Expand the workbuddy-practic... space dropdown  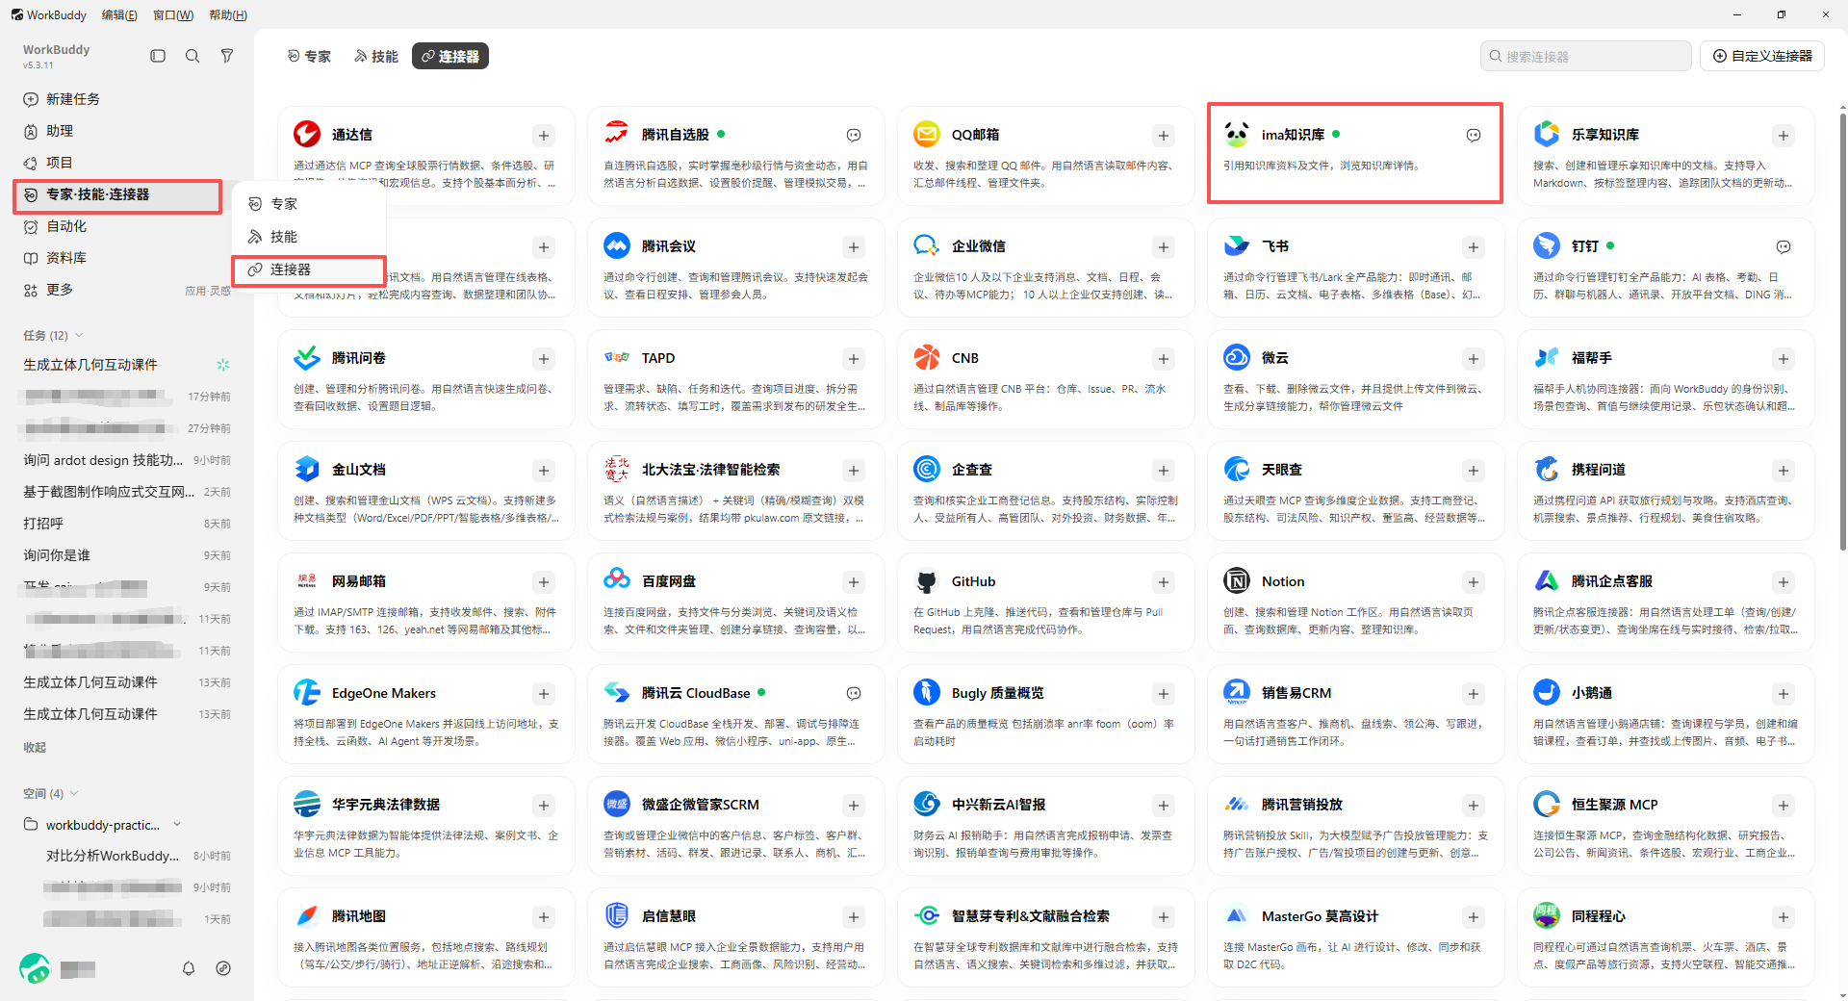pos(177,825)
